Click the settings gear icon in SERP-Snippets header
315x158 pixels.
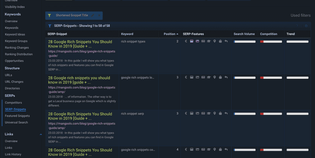click(x=306, y=26)
